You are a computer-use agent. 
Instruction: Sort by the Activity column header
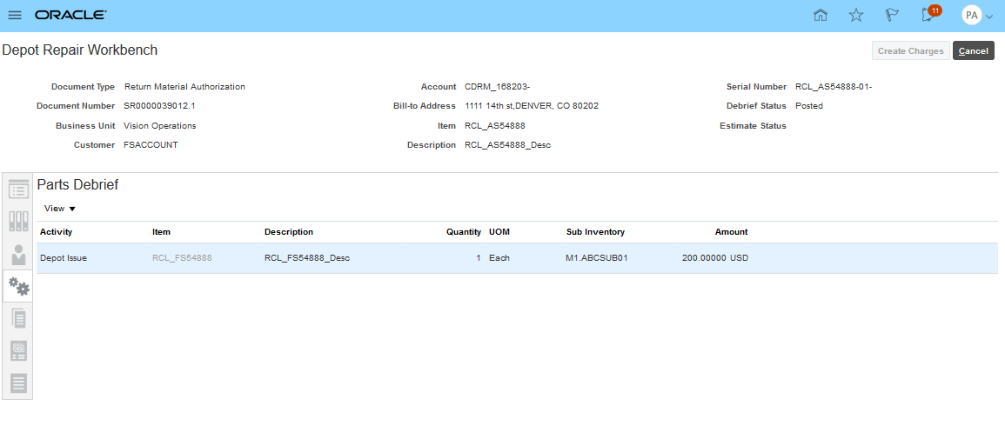56,231
